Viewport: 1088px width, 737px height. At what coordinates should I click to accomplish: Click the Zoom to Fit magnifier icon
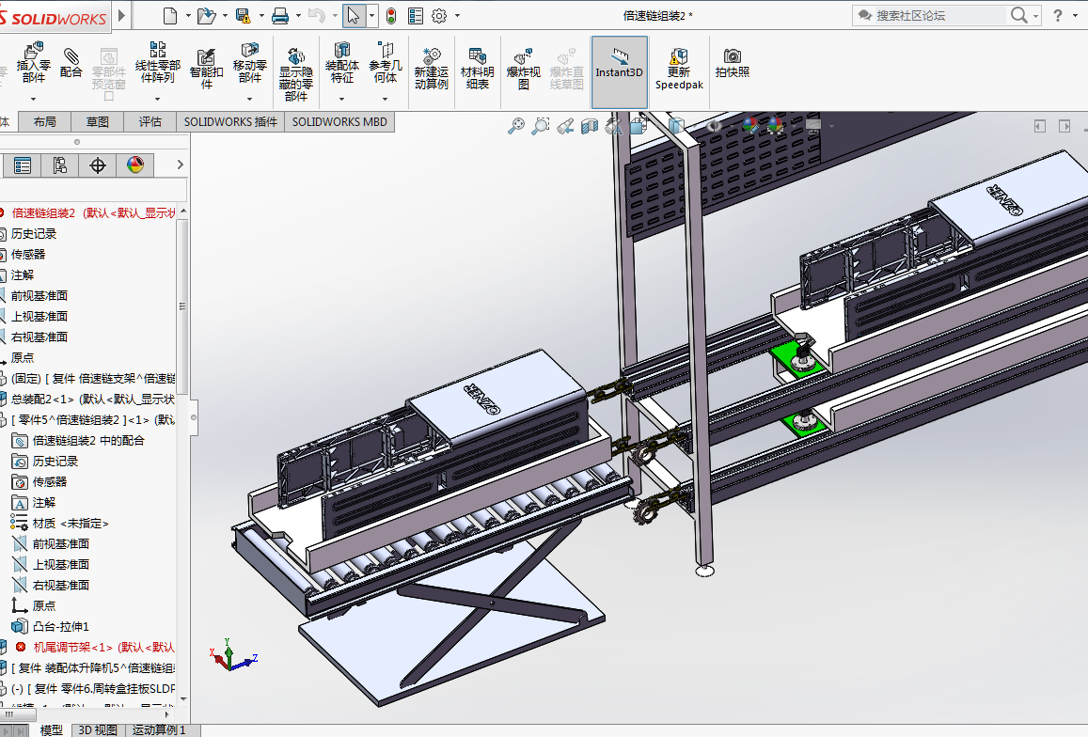[x=515, y=126]
